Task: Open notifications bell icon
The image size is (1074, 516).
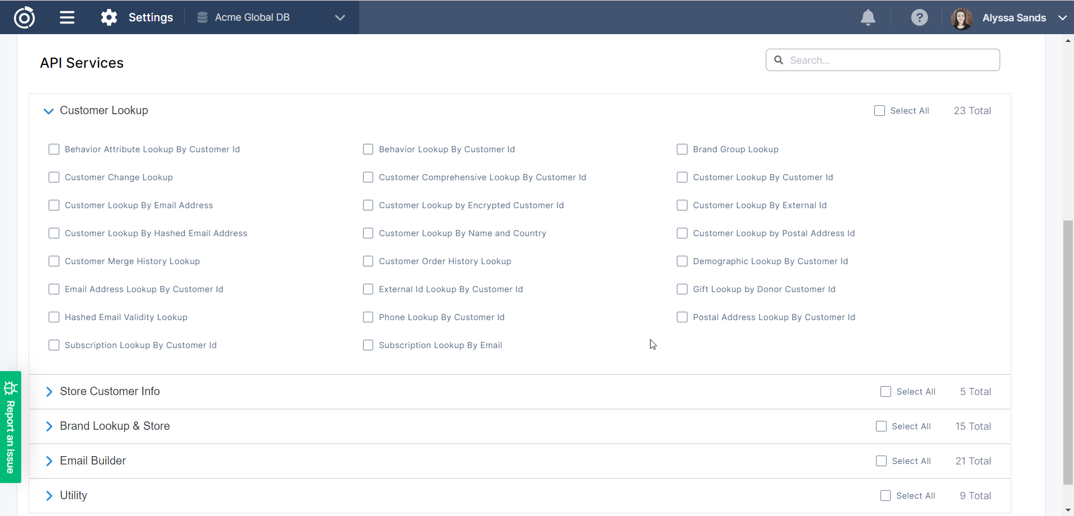Action: 868,17
